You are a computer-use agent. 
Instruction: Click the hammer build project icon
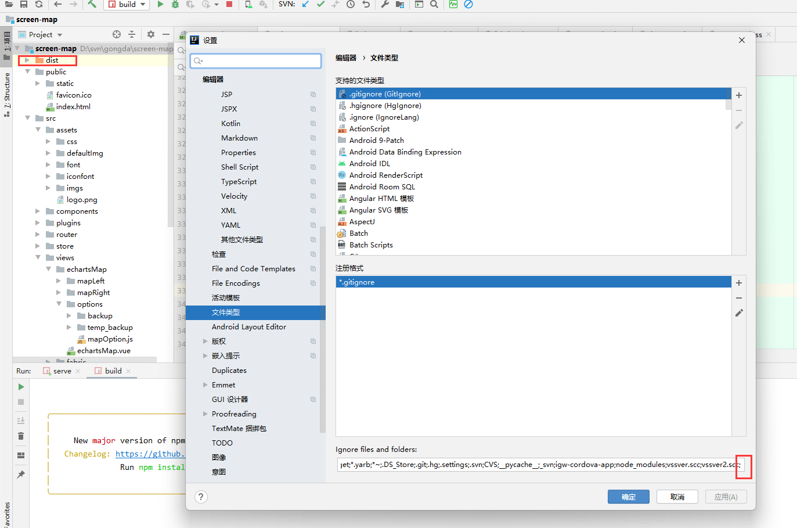(x=92, y=4)
